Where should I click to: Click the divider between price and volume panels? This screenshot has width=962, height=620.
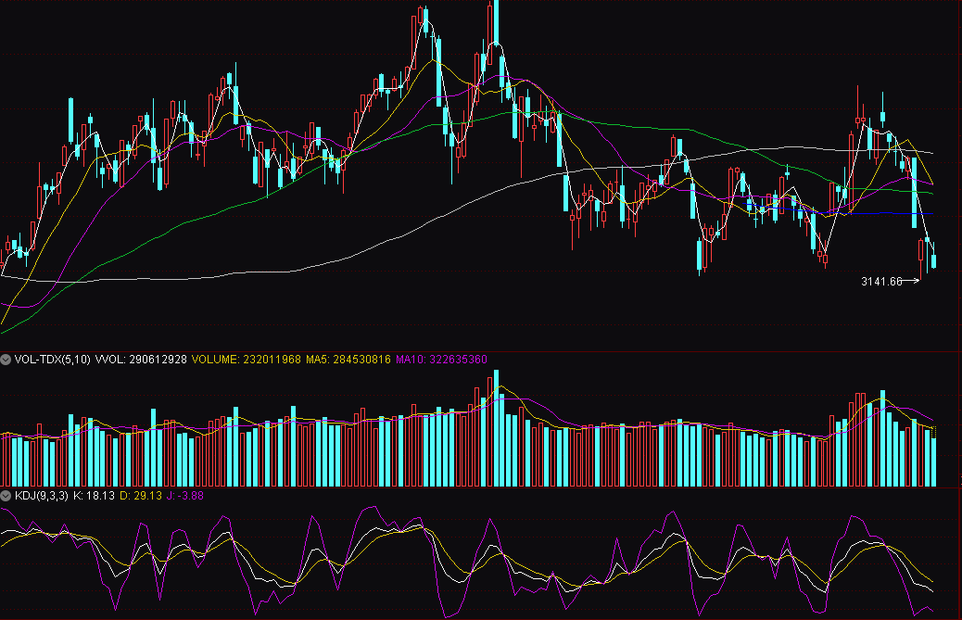coord(481,351)
